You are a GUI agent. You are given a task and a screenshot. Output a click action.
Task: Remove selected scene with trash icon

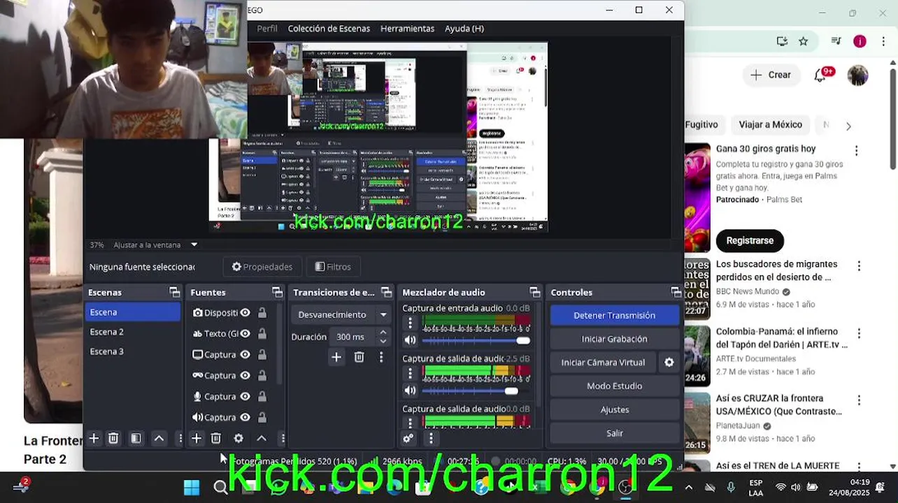pos(113,439)
